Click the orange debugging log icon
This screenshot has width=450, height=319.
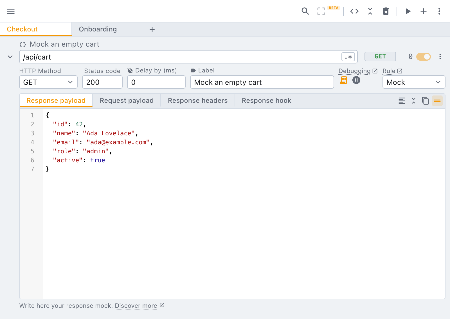(343, 80)
